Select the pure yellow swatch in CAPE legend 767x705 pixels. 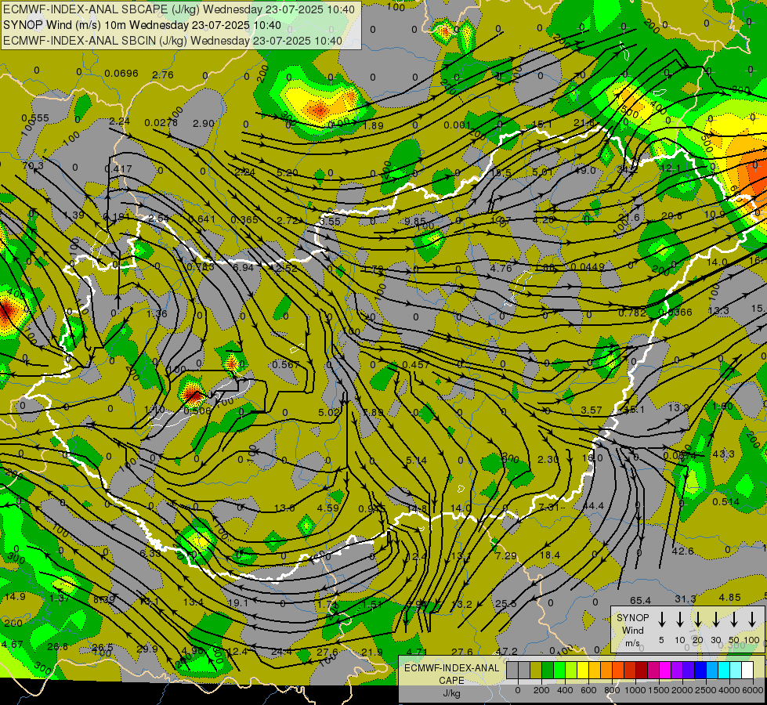(x=583, y=671)
